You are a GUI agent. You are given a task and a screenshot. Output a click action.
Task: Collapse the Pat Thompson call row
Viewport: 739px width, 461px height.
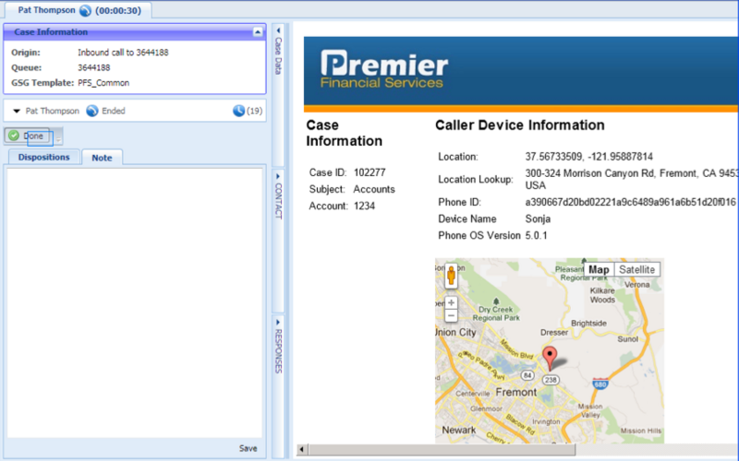pos(17,111)
